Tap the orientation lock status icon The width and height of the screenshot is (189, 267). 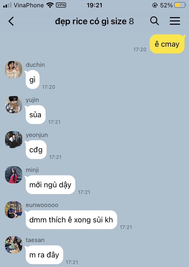(x=155, y=5)
